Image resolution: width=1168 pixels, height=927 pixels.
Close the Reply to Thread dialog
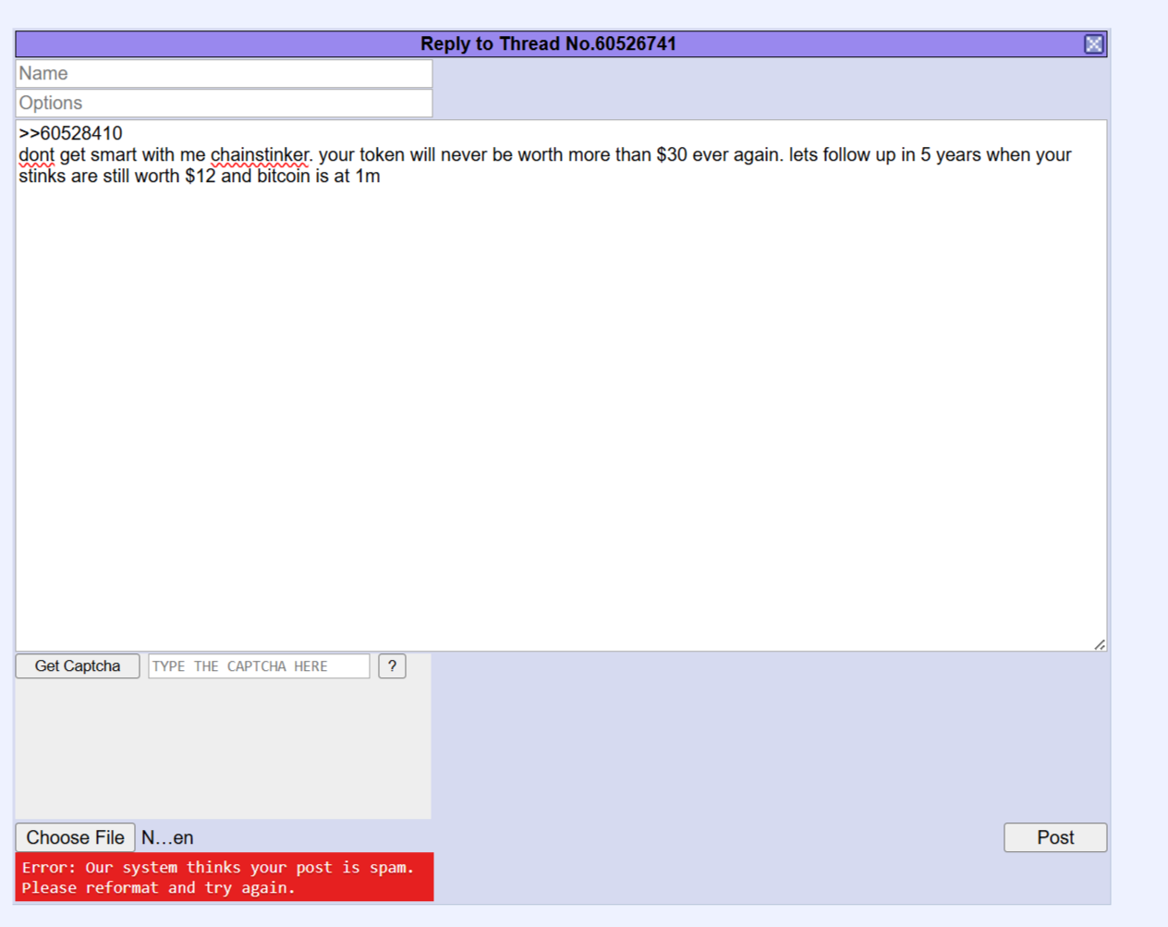[x=1093, y=44]
